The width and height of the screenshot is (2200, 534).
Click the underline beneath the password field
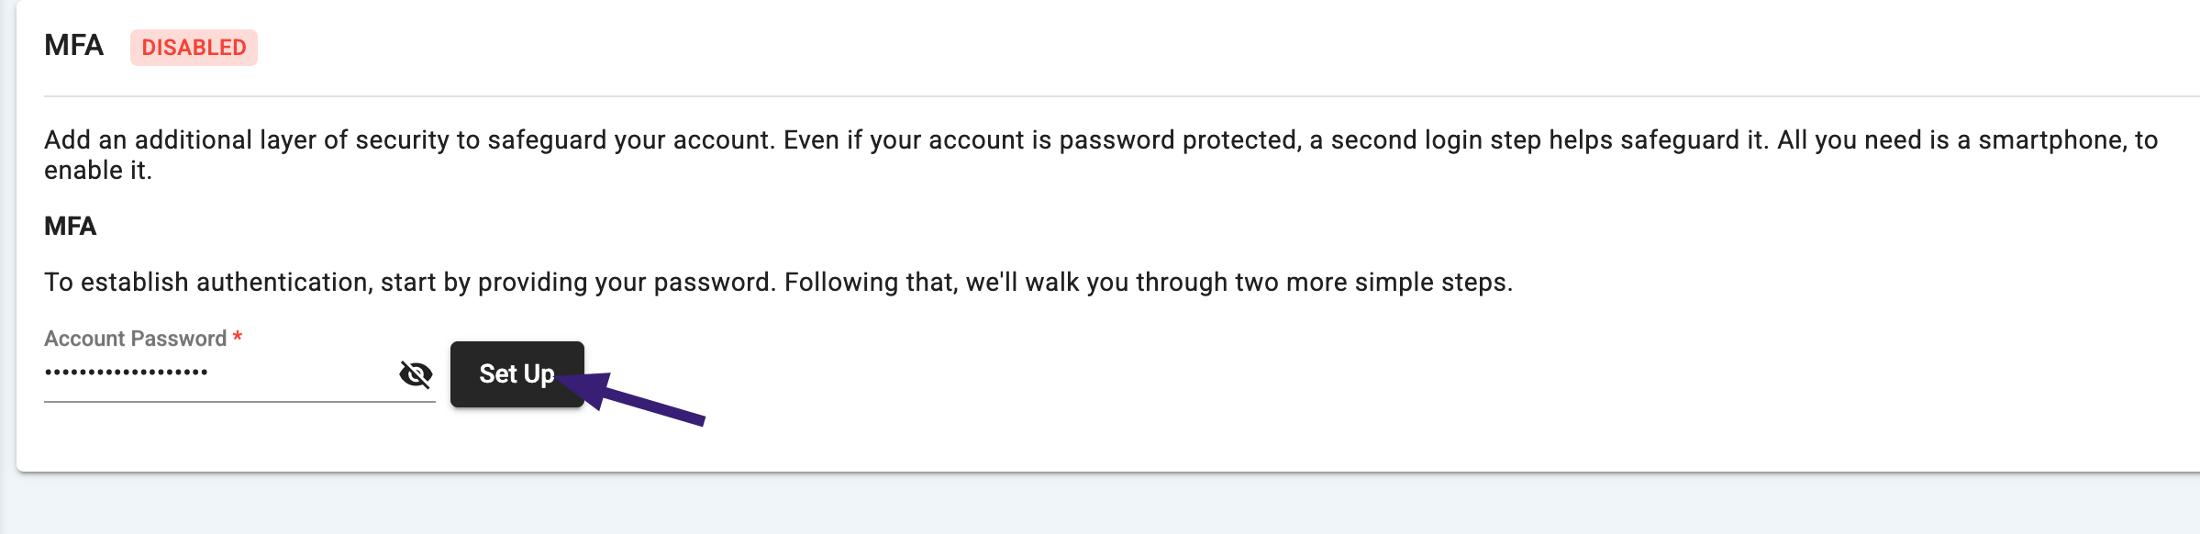coord(239,402)
